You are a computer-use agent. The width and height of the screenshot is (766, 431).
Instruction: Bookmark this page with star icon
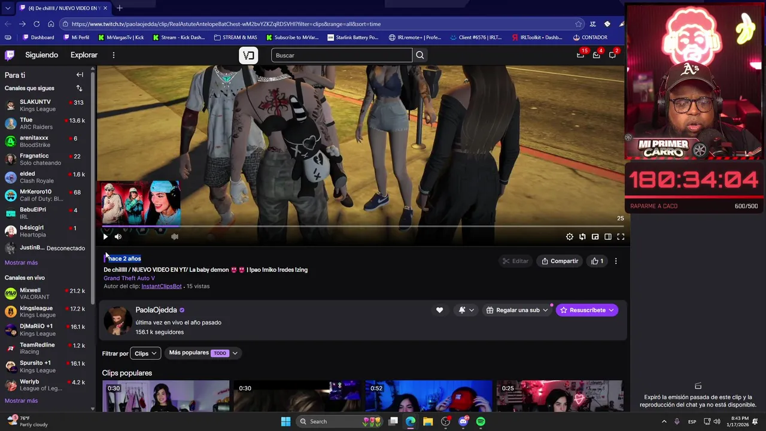tap(578, 24)
